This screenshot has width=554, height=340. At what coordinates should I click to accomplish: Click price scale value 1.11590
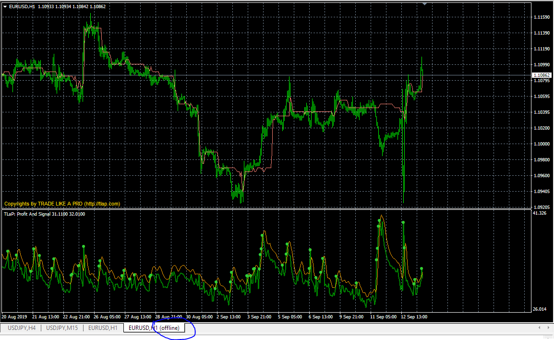tap(542, 17)
